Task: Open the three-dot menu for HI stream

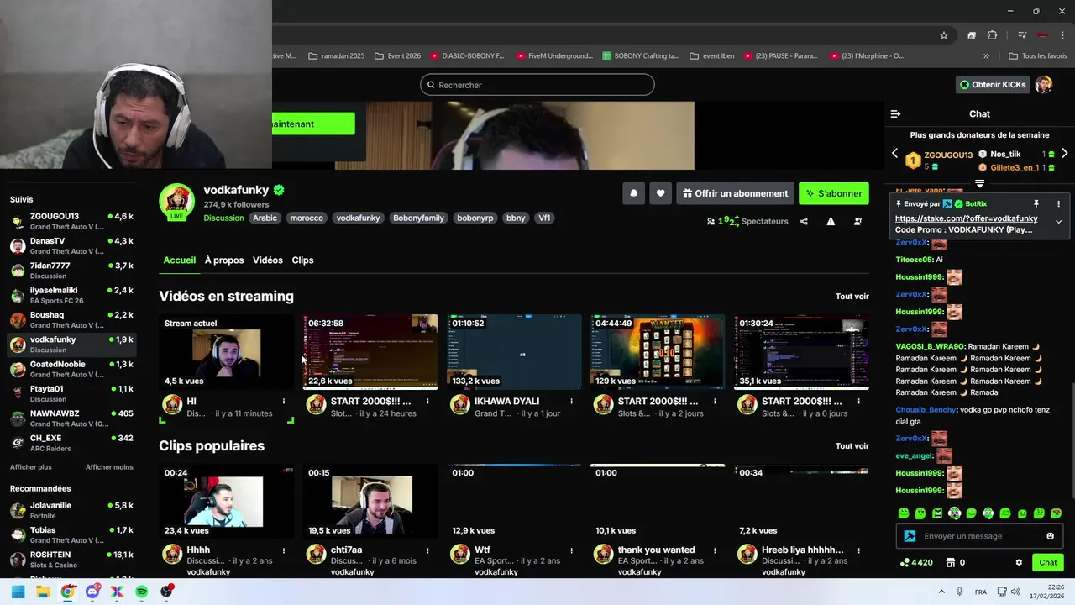Action: [284, 402]
